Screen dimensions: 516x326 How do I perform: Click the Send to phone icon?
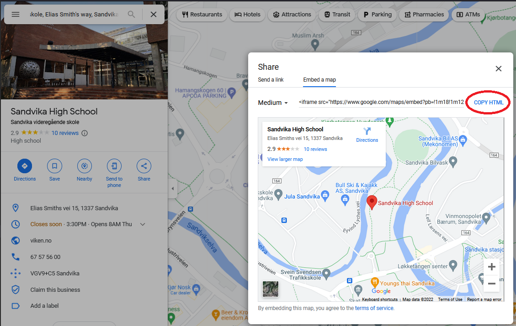[114, 166]
